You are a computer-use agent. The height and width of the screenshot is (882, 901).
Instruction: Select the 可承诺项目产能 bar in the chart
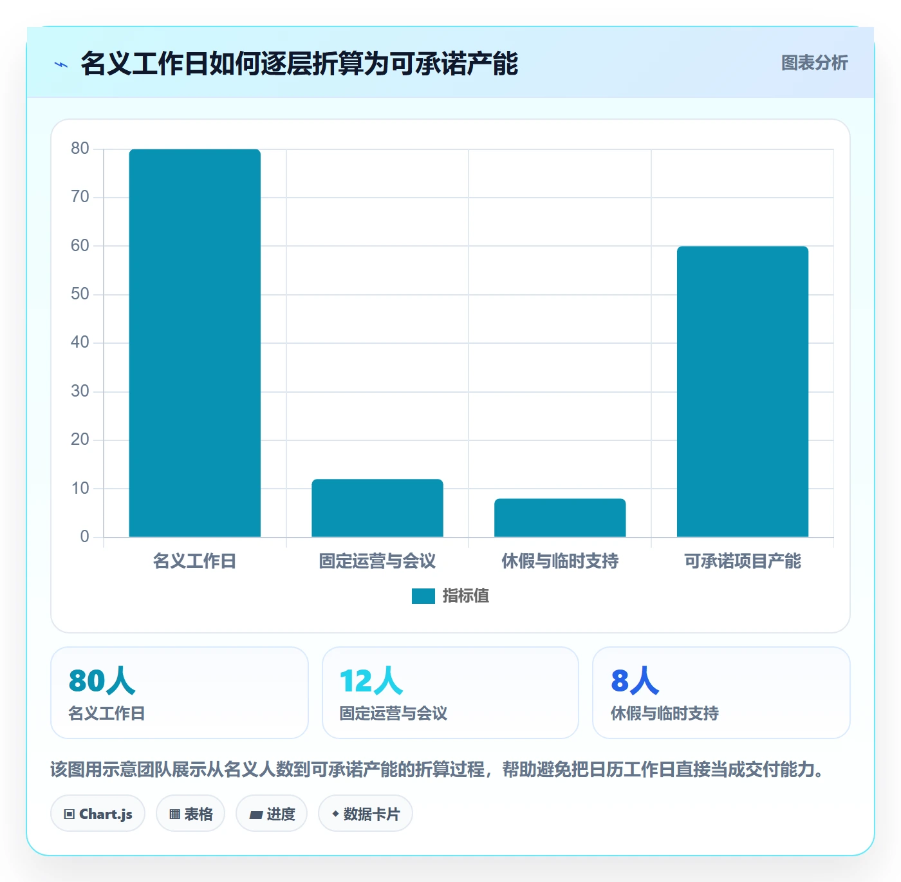coord(743,391)
